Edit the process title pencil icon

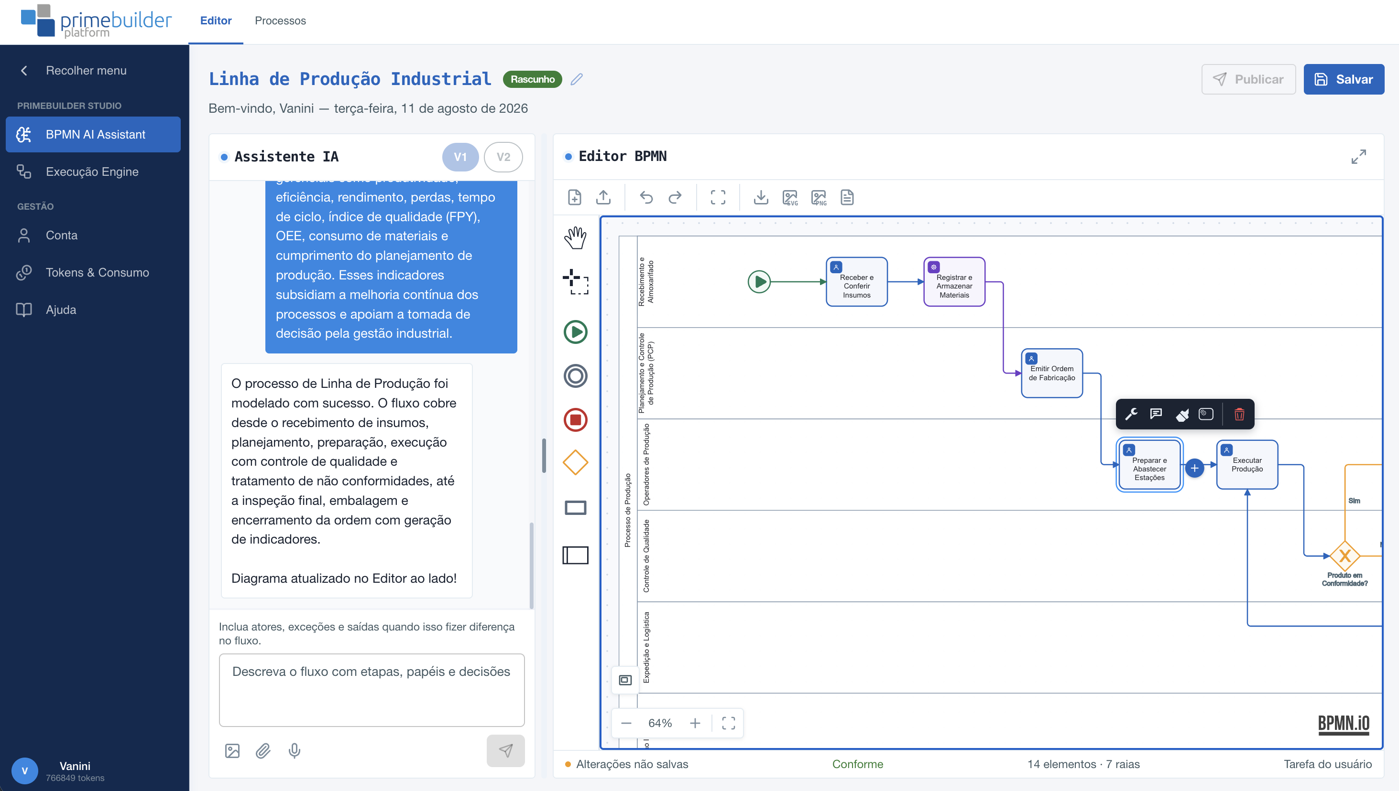[576, 79]
